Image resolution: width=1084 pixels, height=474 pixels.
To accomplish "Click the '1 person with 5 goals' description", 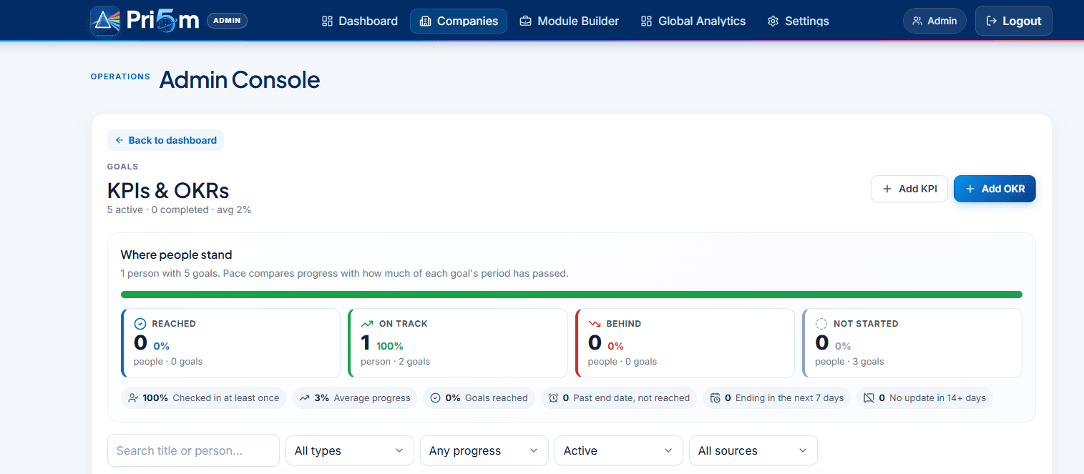I will [x=345, y=273].
